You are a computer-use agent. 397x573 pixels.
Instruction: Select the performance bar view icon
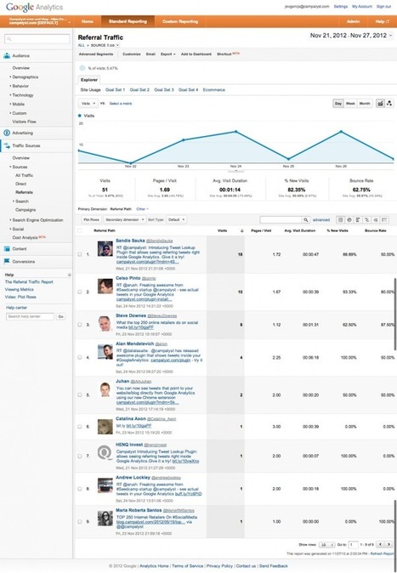358,219
